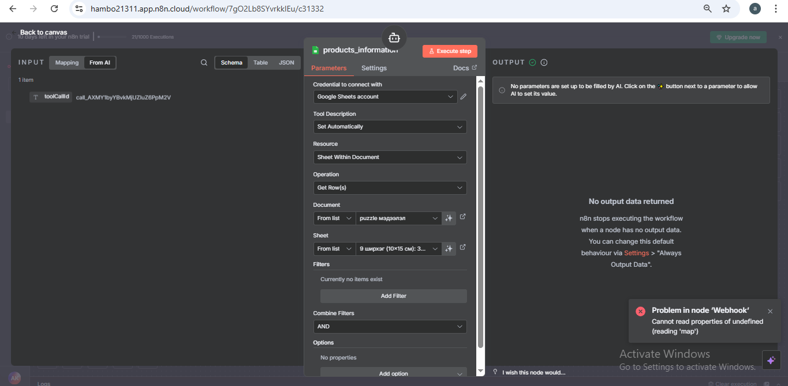Open the Sheet external link icon
This screenshot has width=788, height=386.
click(x=462, y=248)
